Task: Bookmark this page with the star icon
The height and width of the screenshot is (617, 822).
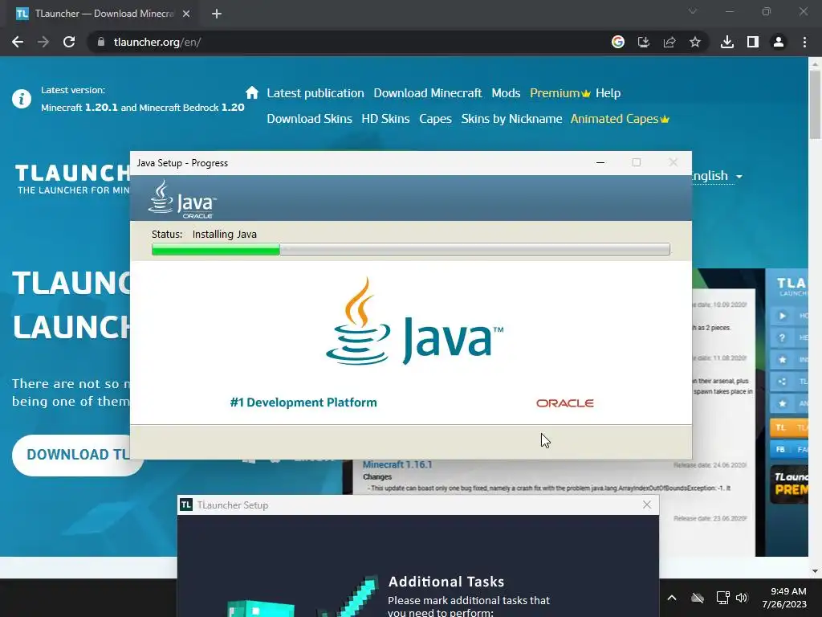Action: point(695,42)
